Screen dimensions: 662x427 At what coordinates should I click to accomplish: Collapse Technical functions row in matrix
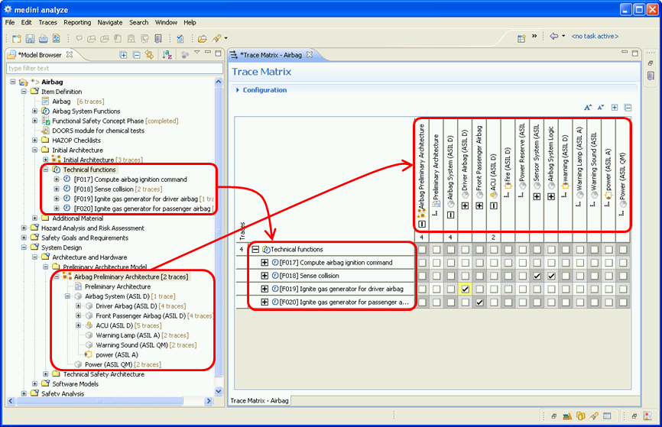pos(256,250)
